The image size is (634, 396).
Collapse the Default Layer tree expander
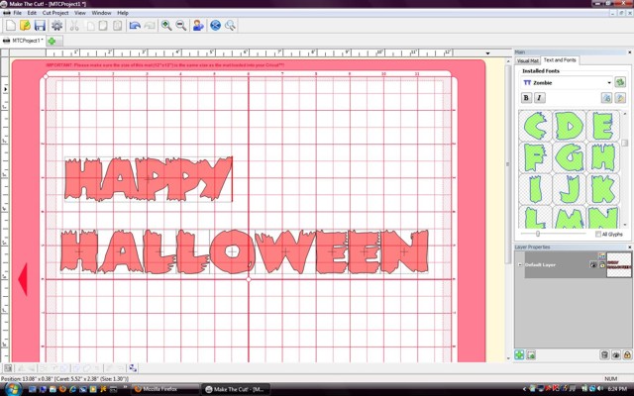520,264
